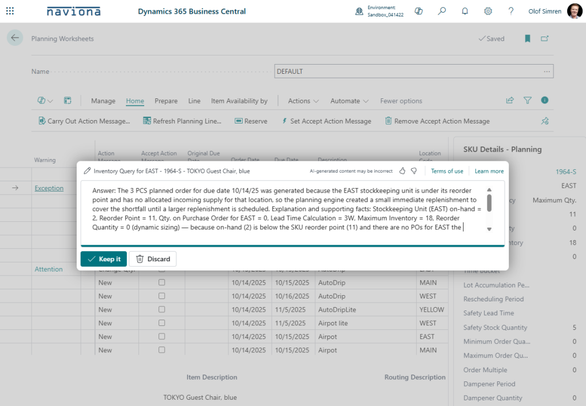Open the app launcher waffle icon
The image size is (586, 406).
pos(10,11)
